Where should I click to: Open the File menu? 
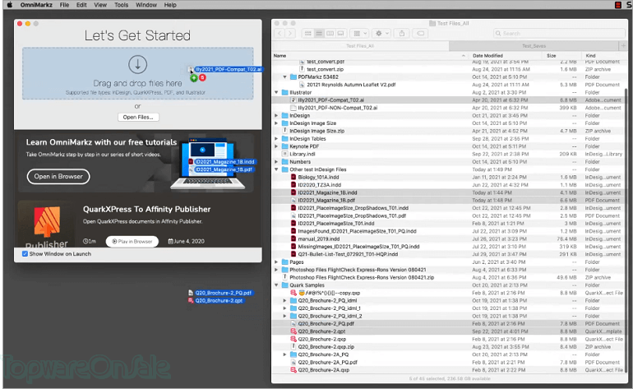[64, 5]
